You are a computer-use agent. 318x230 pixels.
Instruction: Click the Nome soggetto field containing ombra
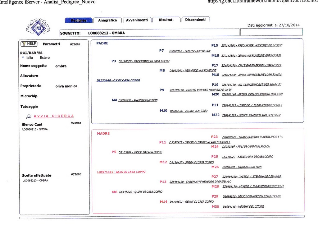[61, 66]
